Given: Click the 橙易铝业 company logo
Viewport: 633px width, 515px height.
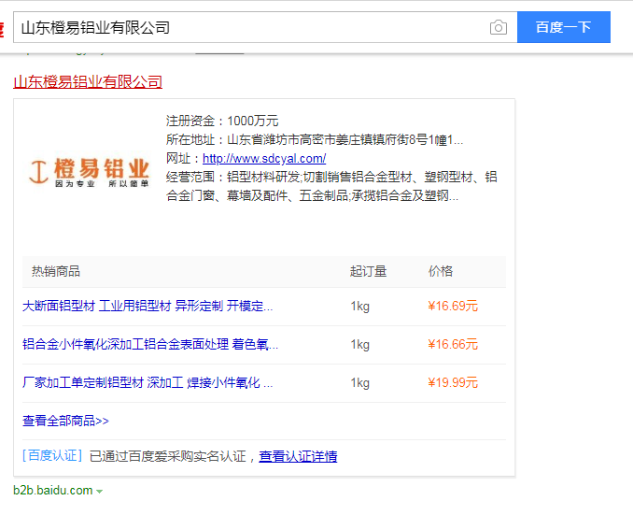Looking at the screenshot, I should click(89, 171).
